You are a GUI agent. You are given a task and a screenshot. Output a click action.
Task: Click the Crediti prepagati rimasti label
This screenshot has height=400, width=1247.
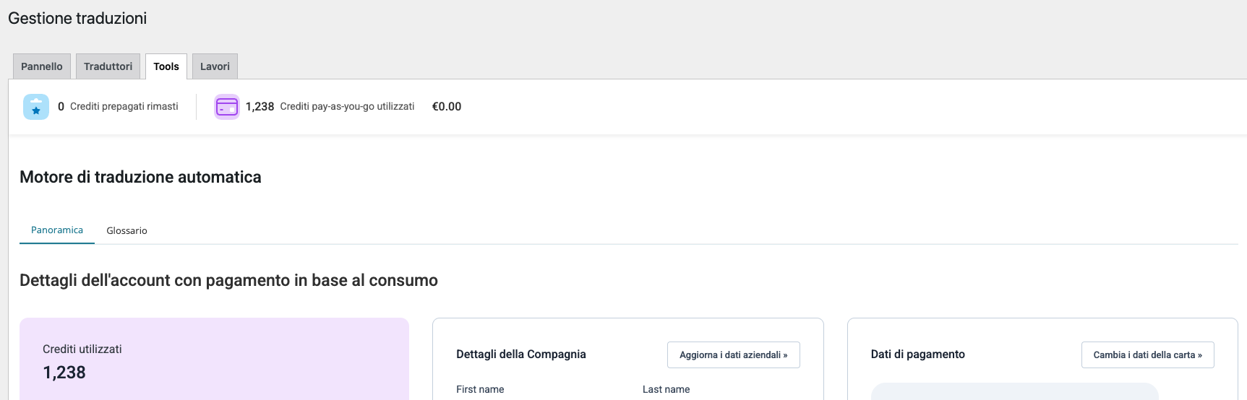(124, 107)
